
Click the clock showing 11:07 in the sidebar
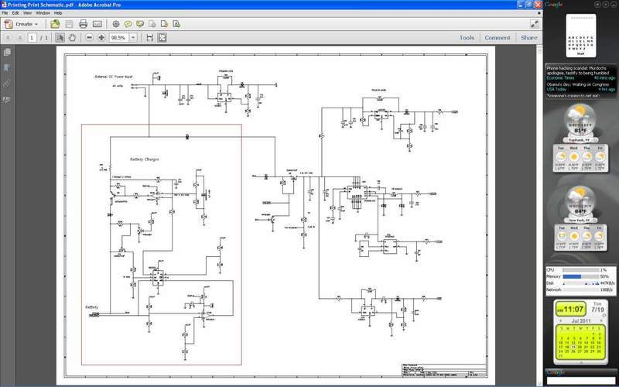tap(573, 309)
